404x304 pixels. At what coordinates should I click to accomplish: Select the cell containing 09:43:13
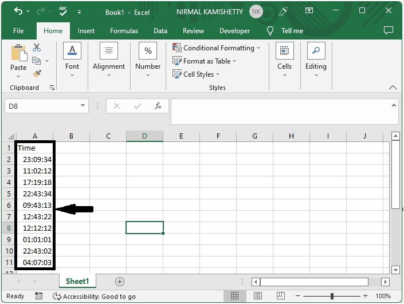[x=35, y=205]
